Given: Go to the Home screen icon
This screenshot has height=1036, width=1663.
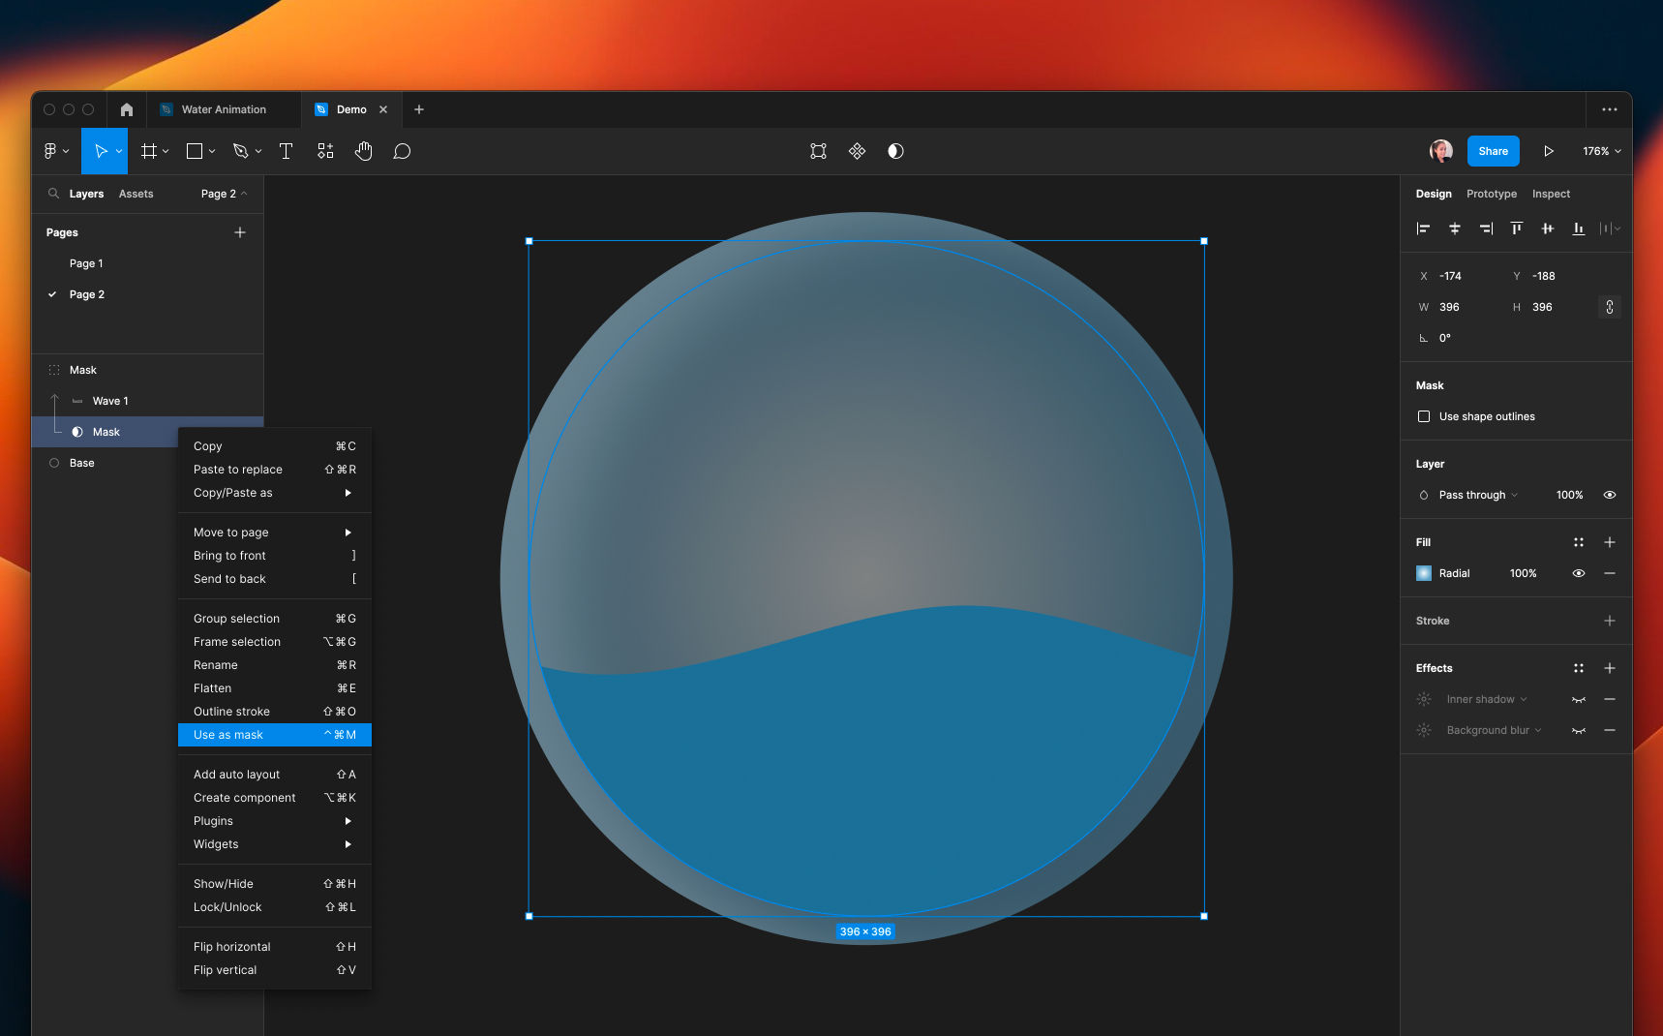Looking at the screenshot, I should (127, 109).
